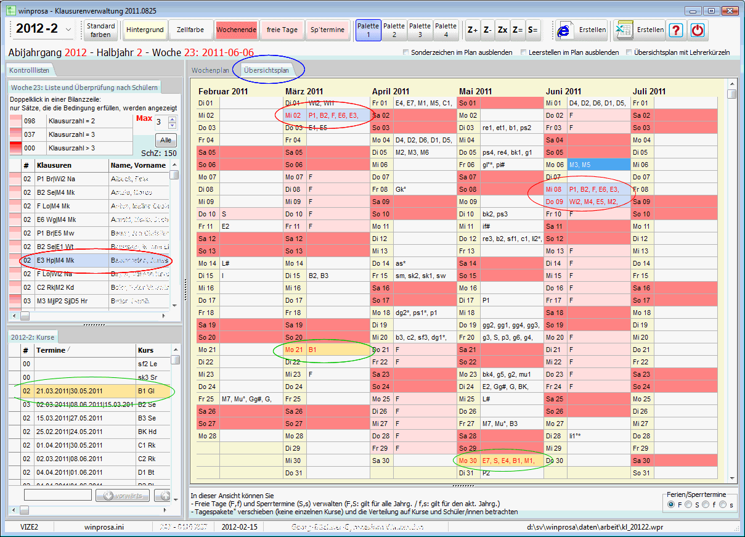This screenshot has height=537, width=745.
Task: Increase the Max value with up arrow
Action: (173, 118)
